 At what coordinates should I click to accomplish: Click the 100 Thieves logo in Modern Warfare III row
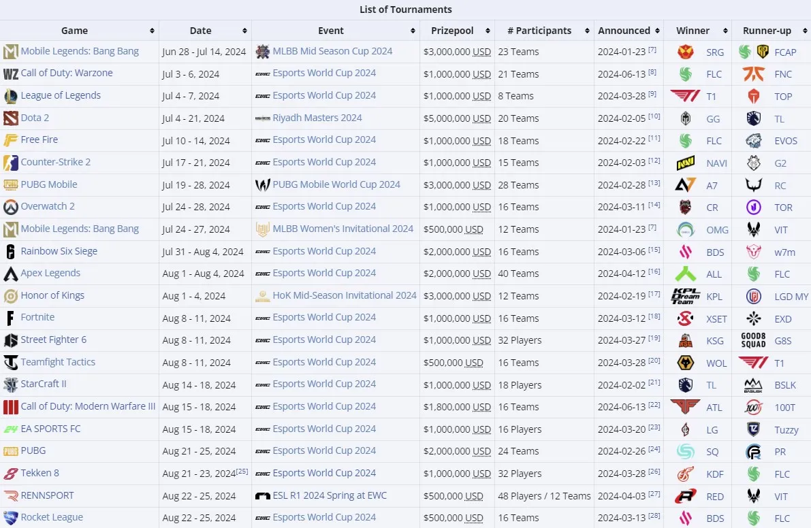click(x=754, y=408)
